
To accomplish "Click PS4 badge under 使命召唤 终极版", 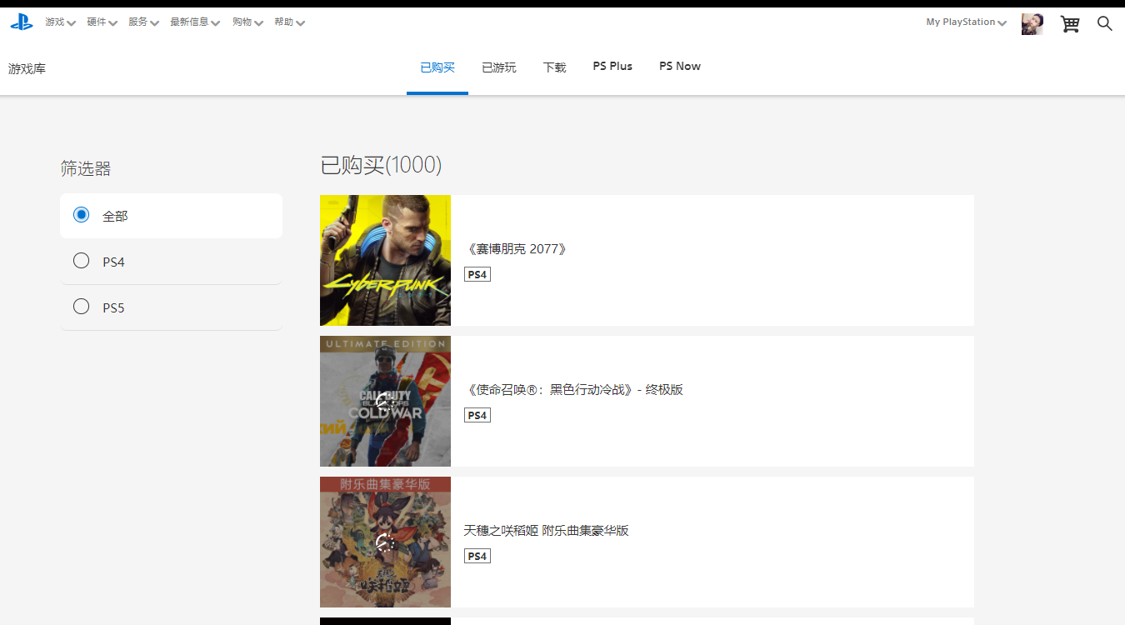I will (x=477, y=415).
